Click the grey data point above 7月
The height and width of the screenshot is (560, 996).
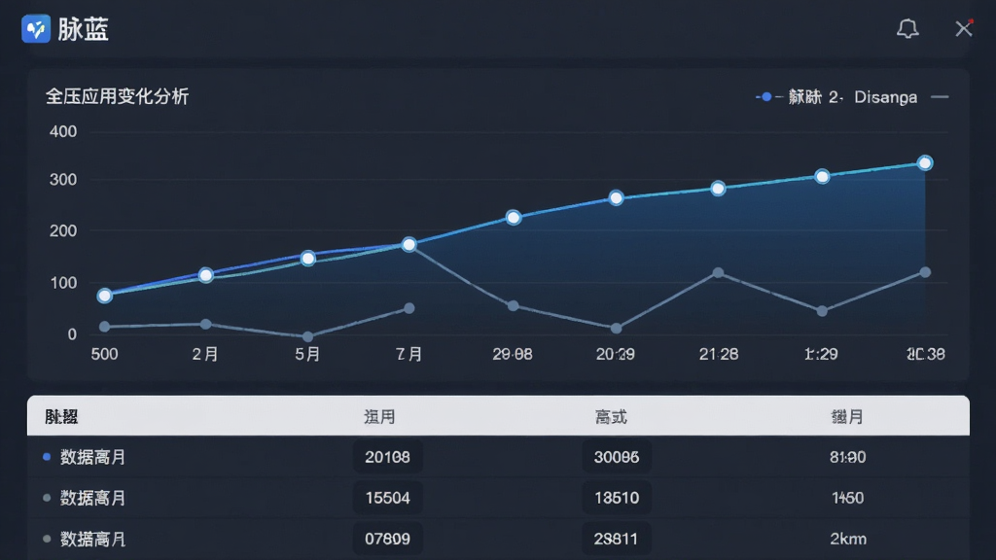coord(409,308)
